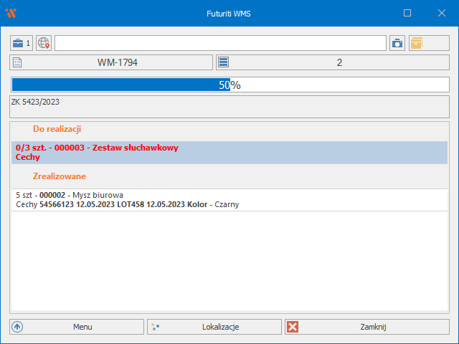Image resolution: width=459 pixels, height=344 pixels.
Task: Click the up-arrow icon on Menu button
Action: pos(18,327)
